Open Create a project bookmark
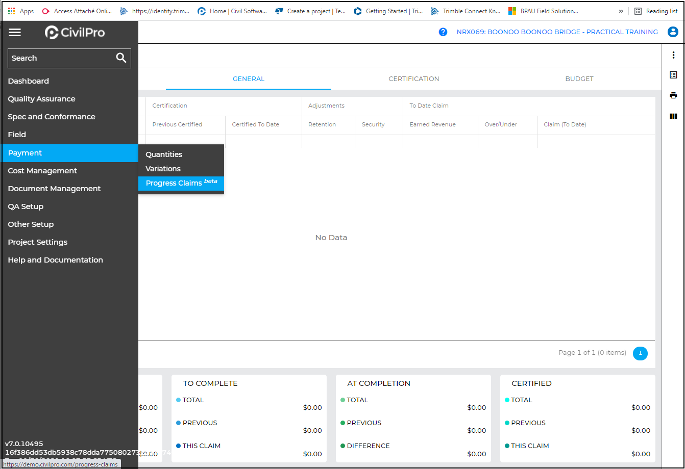The height and width of the screenshot is (469, 685). (x=311, y=11)
